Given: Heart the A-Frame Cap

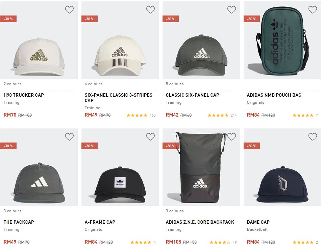Looking at the screenshot, I should click(150, 136).
